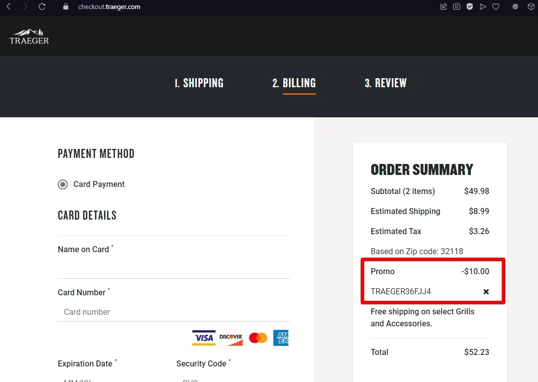Click the edit page icon in the browser toolbar

(x=444, y=7)
